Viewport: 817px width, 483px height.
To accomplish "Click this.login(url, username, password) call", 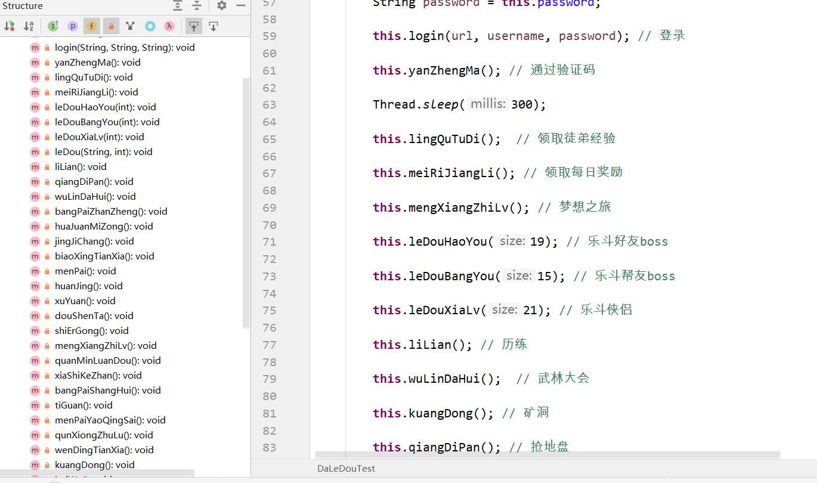I will tap(502, 36).
